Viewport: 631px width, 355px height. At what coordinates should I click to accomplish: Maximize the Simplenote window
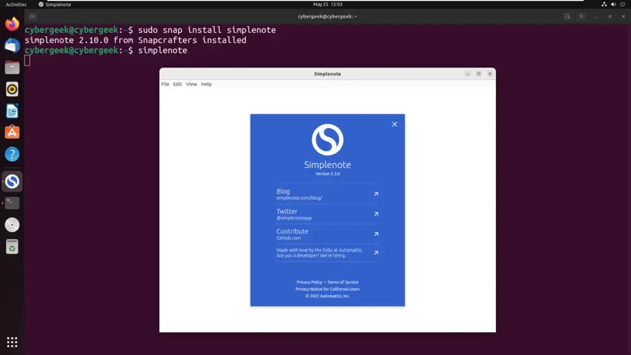479,74
